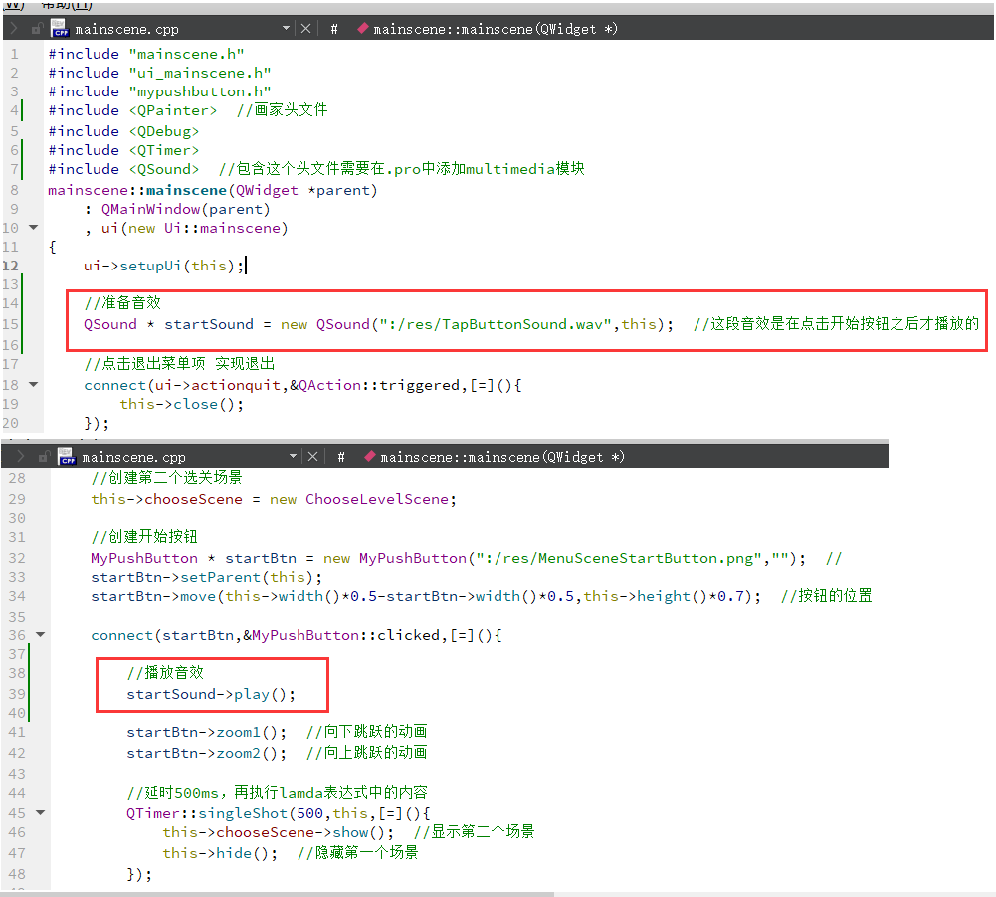Click the lock icon in the bottom editor toolbar

(45, 457)
